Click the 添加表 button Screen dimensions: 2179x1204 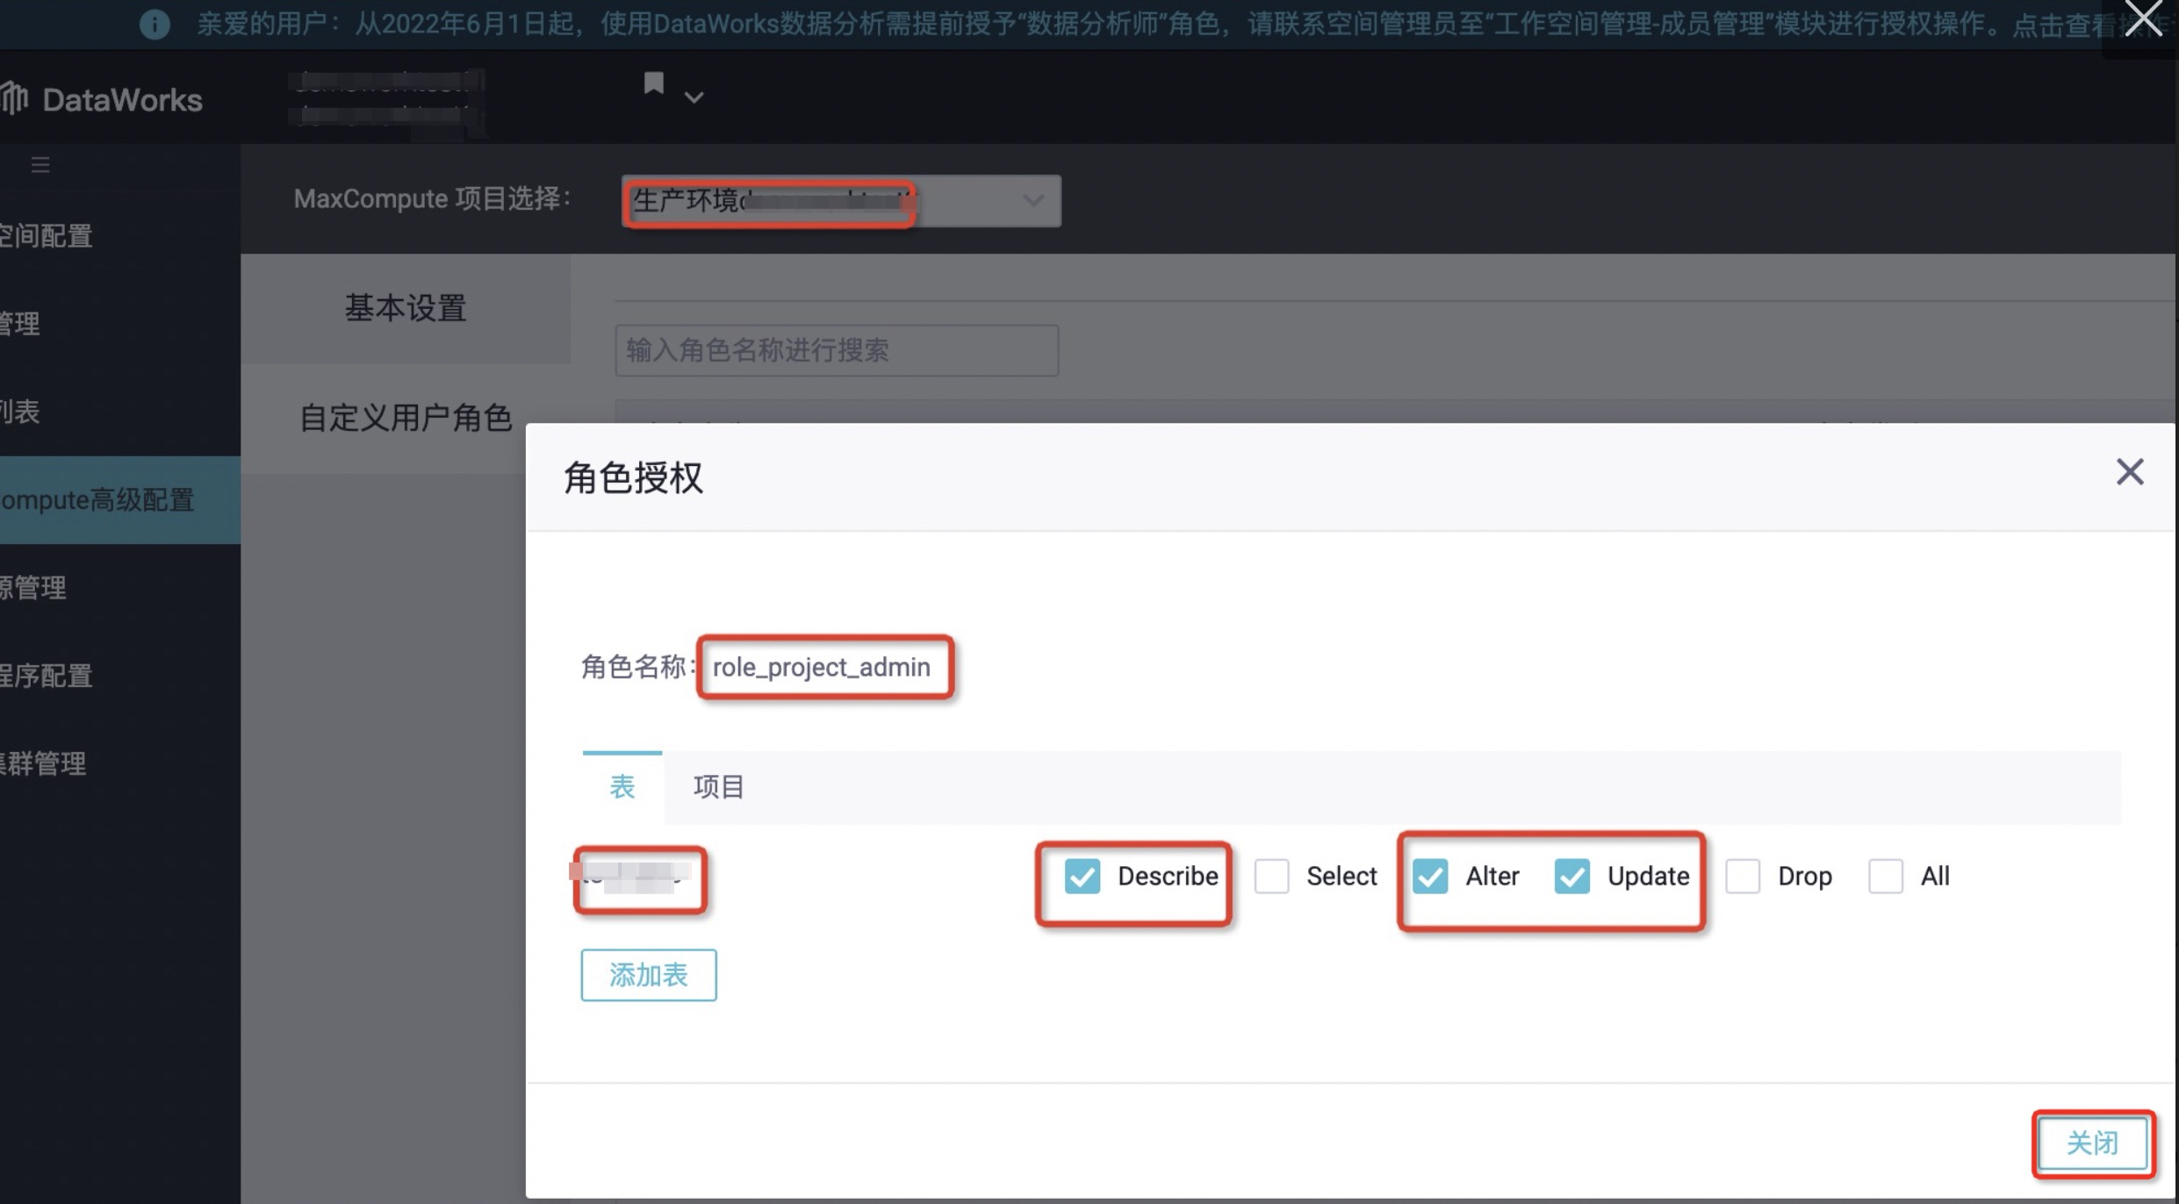click(x=648, y=975)
